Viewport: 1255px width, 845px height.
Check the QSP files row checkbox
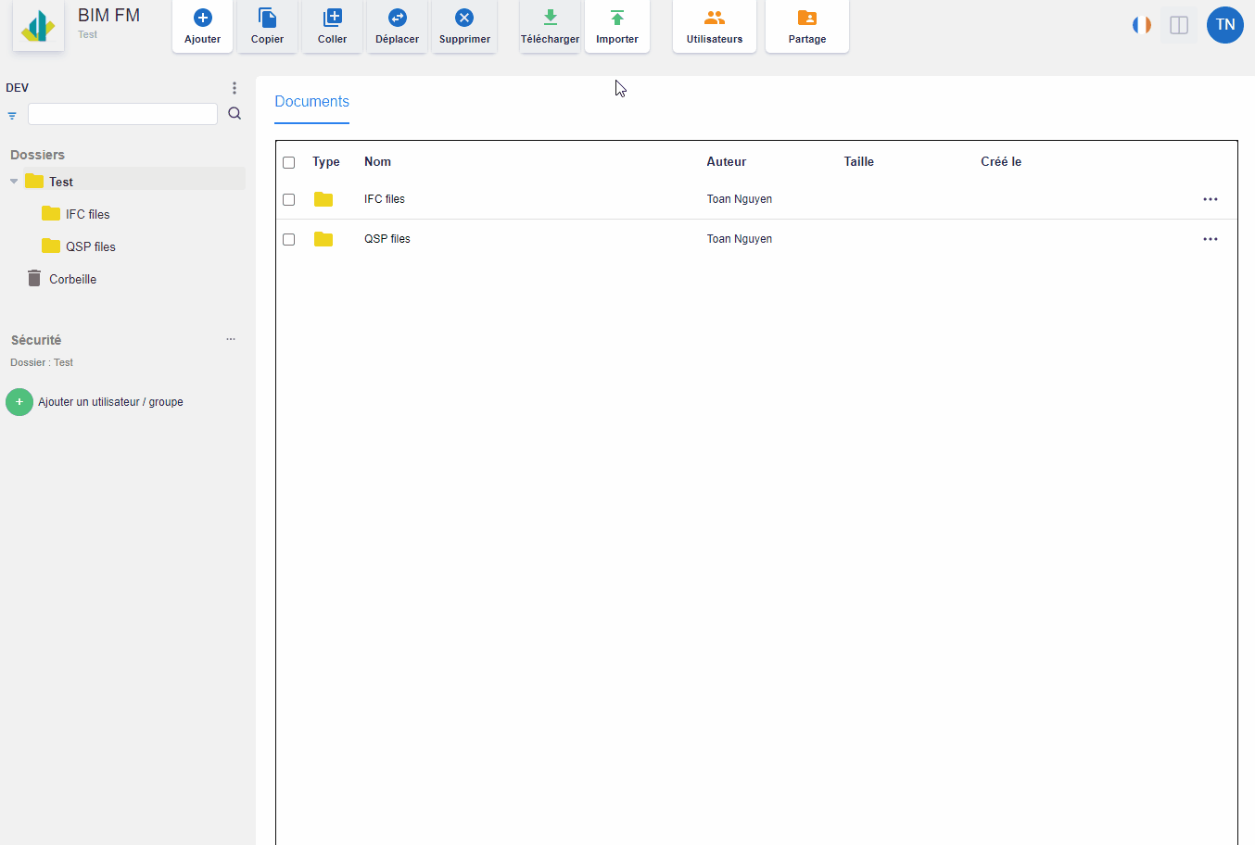pos(289,239)
